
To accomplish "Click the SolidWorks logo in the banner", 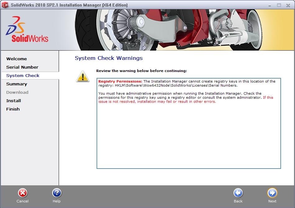I will [x=27, y=29].
